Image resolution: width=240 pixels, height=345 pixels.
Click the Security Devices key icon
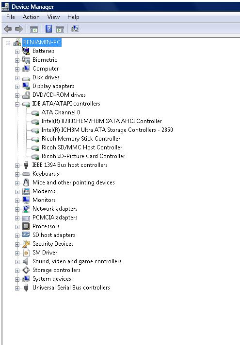(x=26, y=244)
